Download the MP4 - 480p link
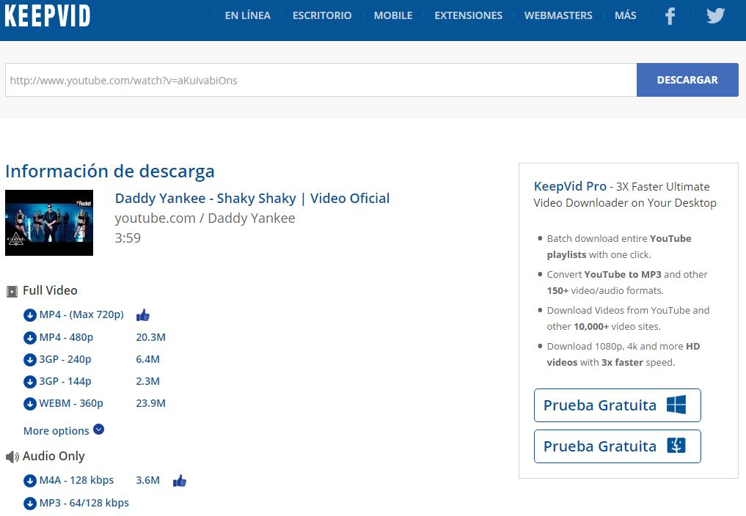The image size is (746, 516). [66, 337]
